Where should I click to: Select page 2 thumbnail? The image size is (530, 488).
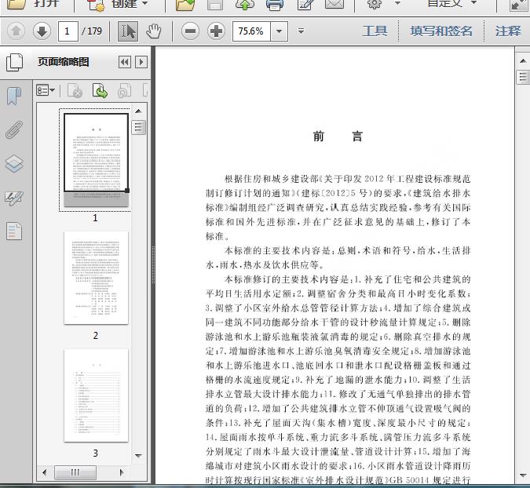pyautogui.click(x=96, y=278)
